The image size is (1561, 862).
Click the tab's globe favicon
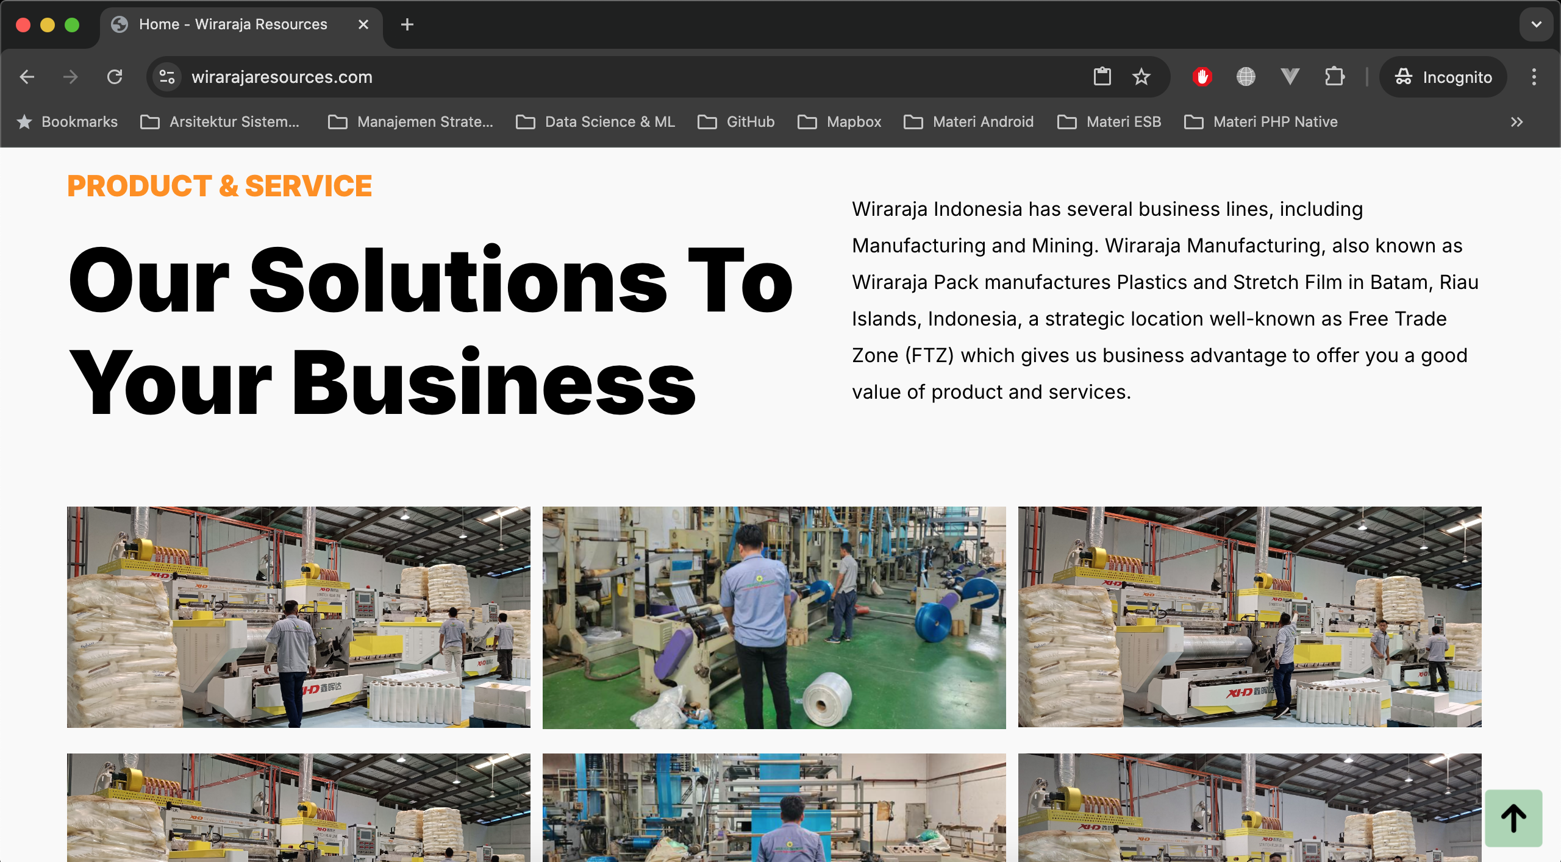(120, 24)
